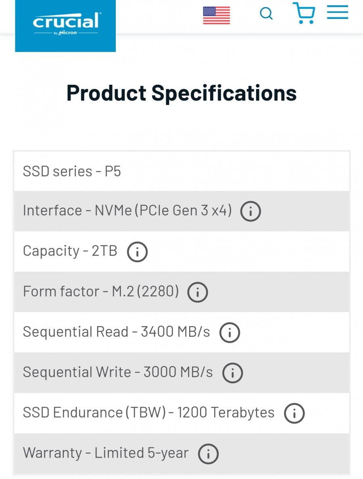Click the Sequential Write 3000 MB/s text
The height and width of the screenshot is (479, 363).
click(118, 372)
